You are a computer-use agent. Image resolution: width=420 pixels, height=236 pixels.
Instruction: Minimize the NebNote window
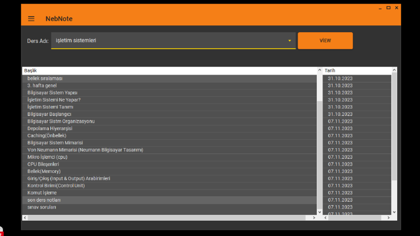[x=380, y=8]
